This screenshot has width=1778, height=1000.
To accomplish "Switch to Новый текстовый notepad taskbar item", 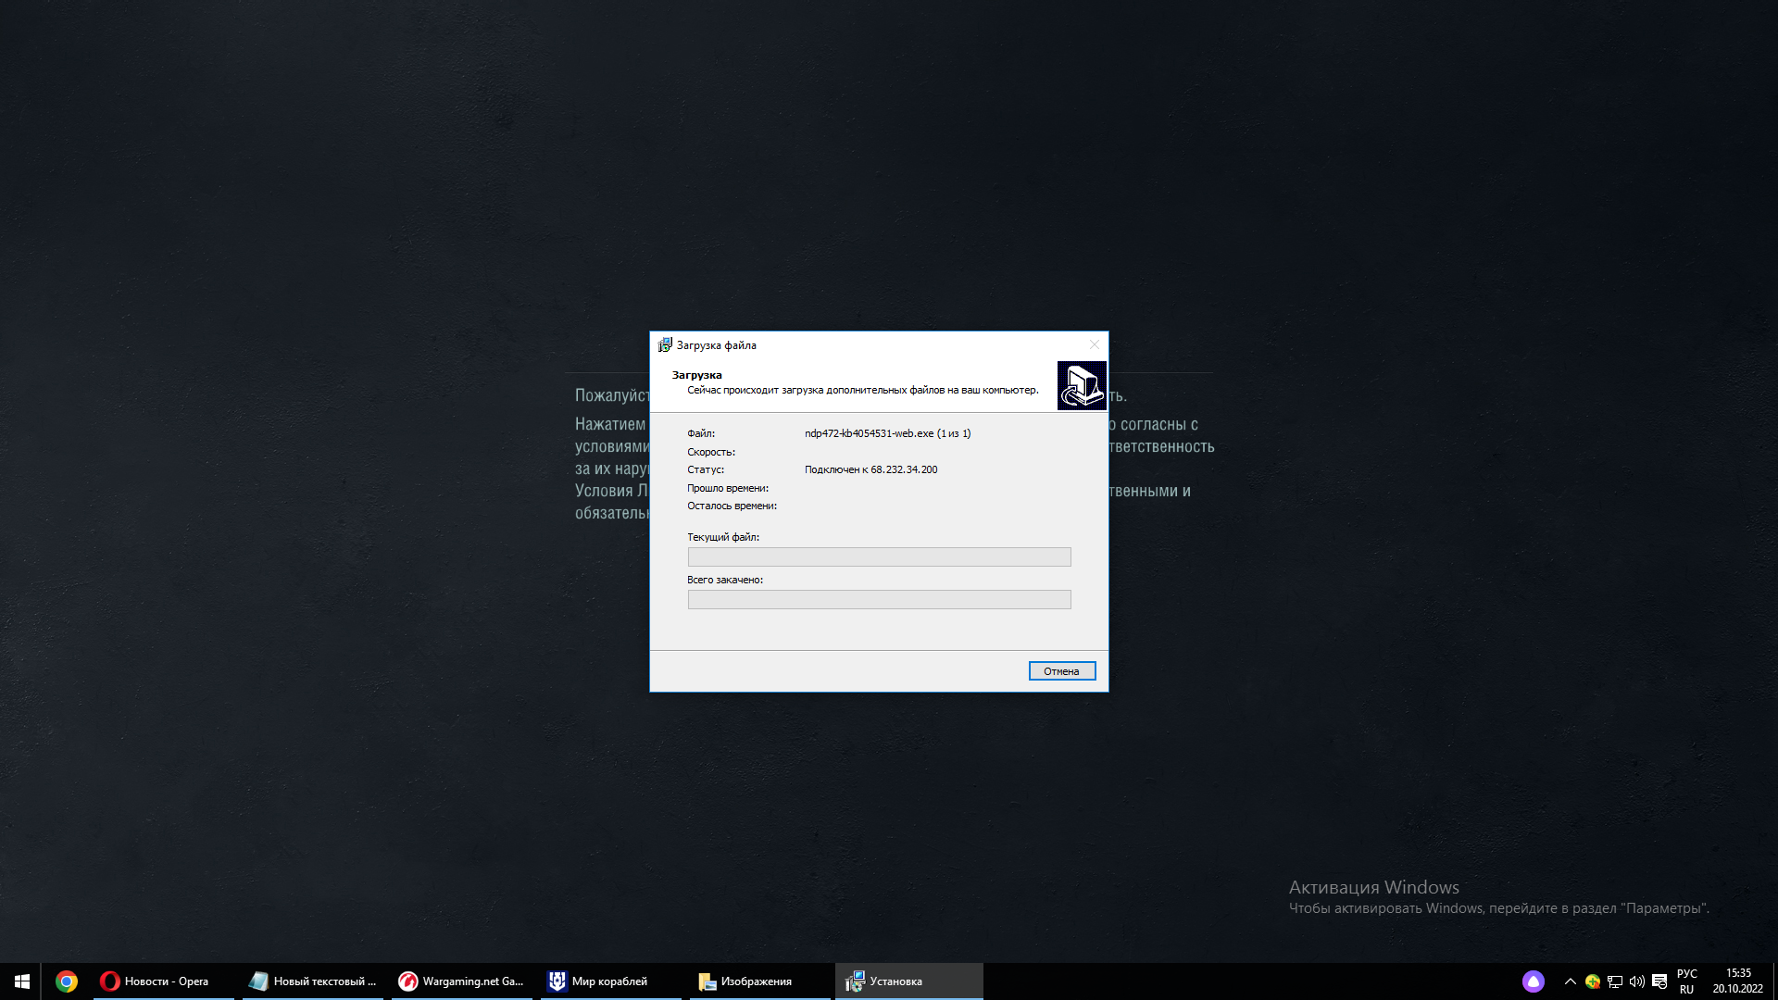I will (313, 981).
